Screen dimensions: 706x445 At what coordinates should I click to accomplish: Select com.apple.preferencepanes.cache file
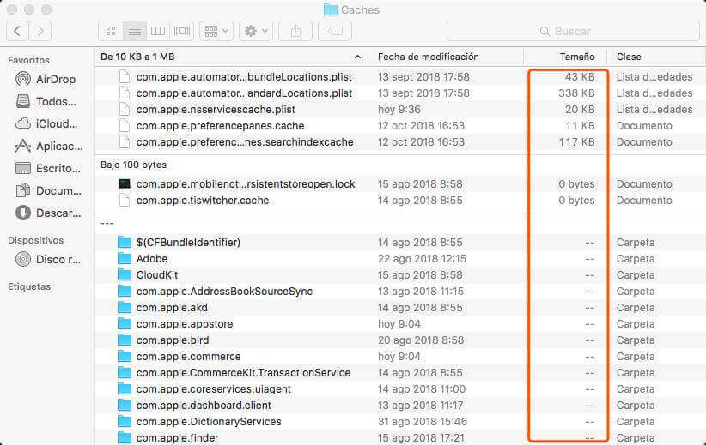(220, 126)
